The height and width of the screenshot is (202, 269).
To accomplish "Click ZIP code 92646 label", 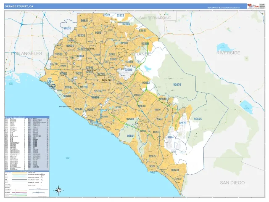I will click(79, 109).
